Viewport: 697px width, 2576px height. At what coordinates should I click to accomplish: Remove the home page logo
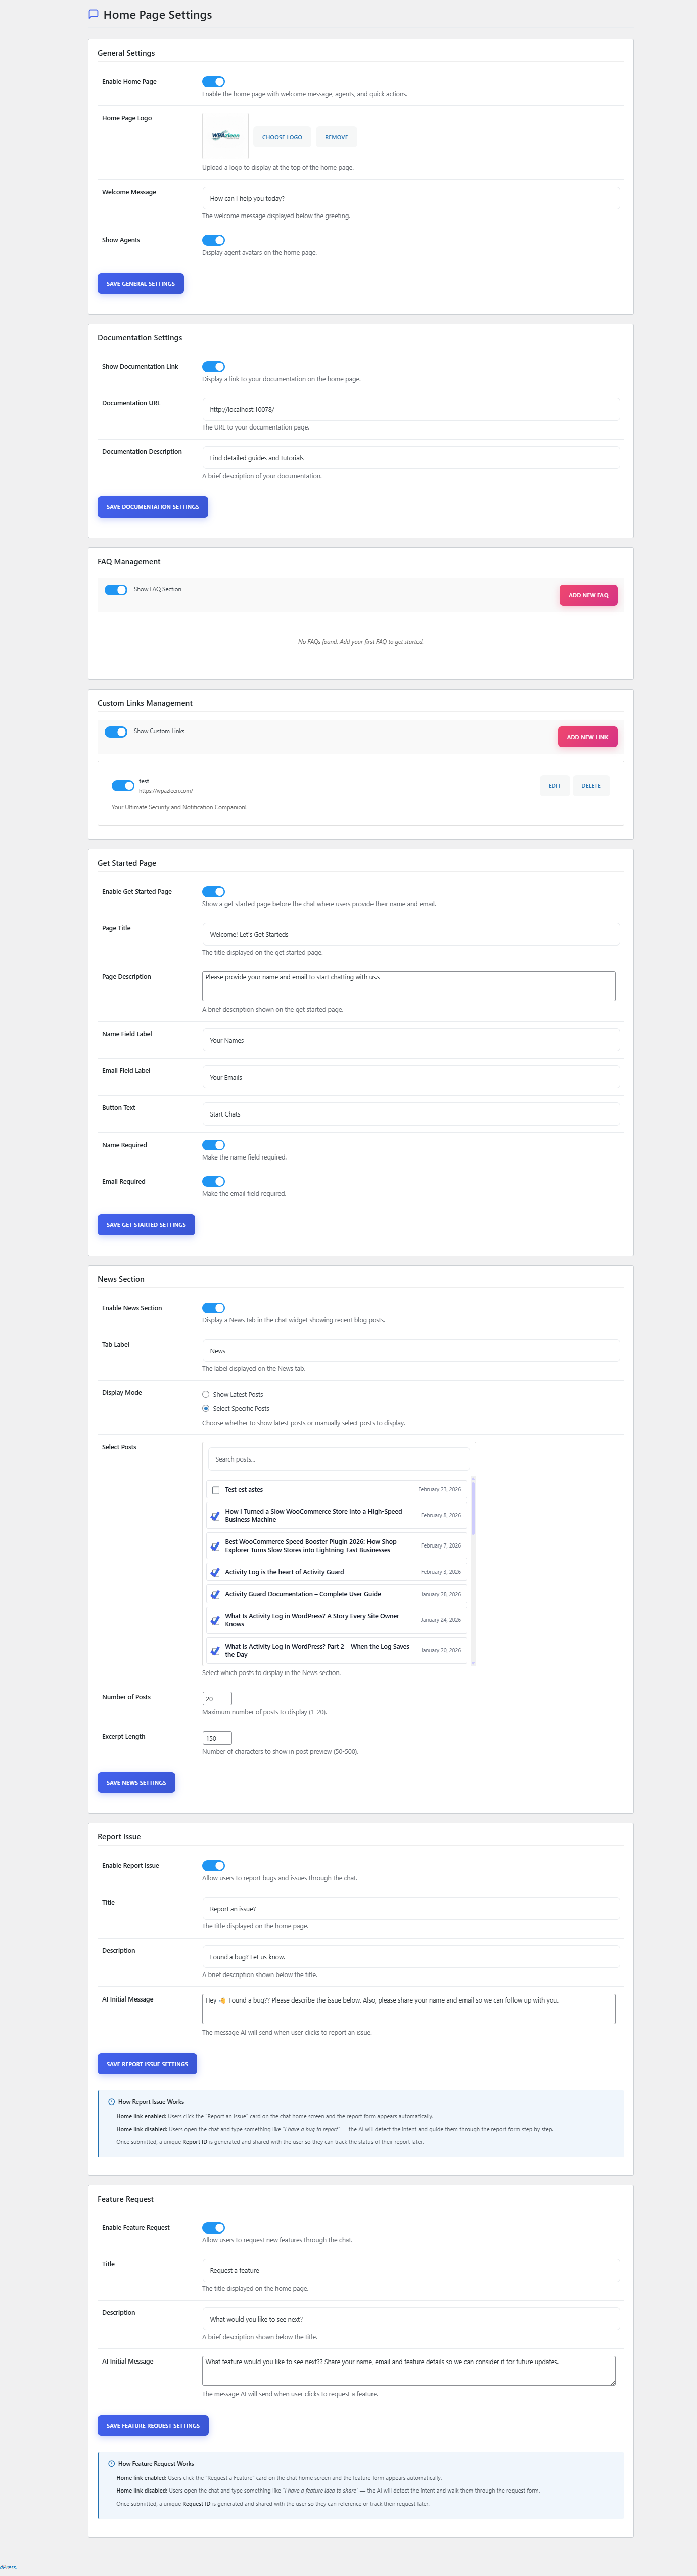coord(337,137)
